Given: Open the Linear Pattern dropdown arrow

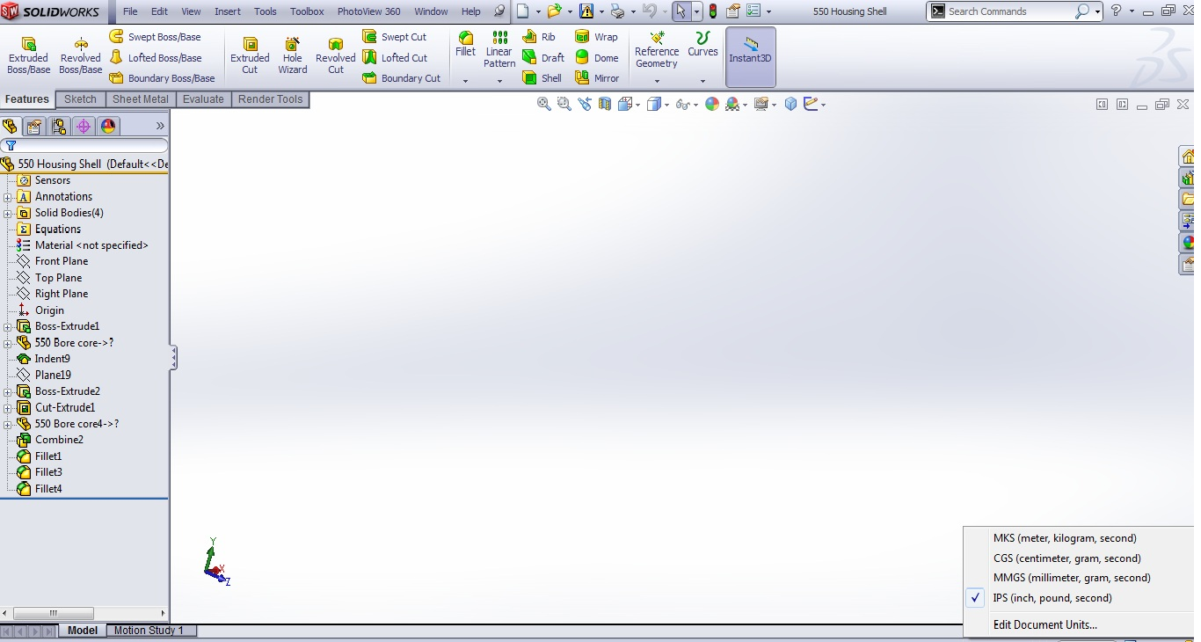Looking at the screenshot, I should coord(499,81).
